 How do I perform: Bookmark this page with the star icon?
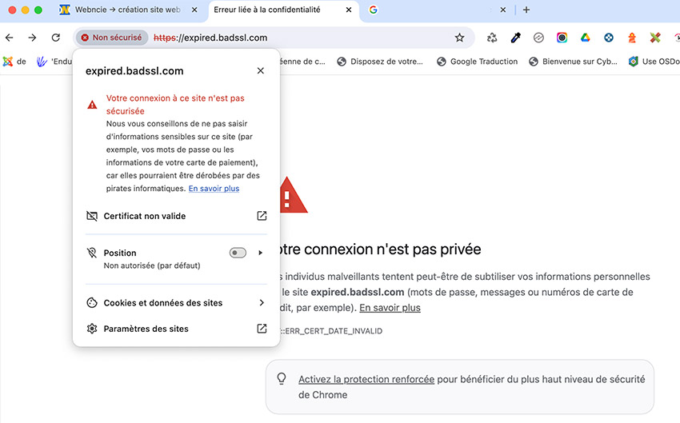point(460,38)
